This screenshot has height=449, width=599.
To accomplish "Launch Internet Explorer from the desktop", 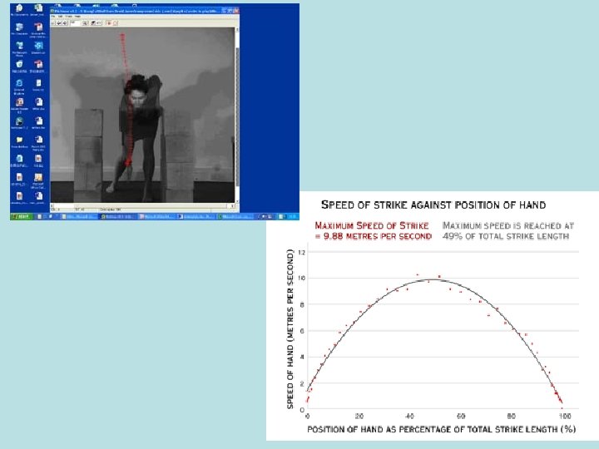I will [x=19, y=85].
